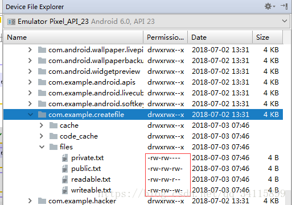Expand the com.example.android.softkey folder

coord(30,104)
